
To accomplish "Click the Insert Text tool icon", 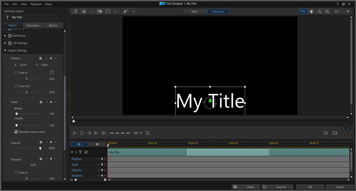I will point(76,11).
